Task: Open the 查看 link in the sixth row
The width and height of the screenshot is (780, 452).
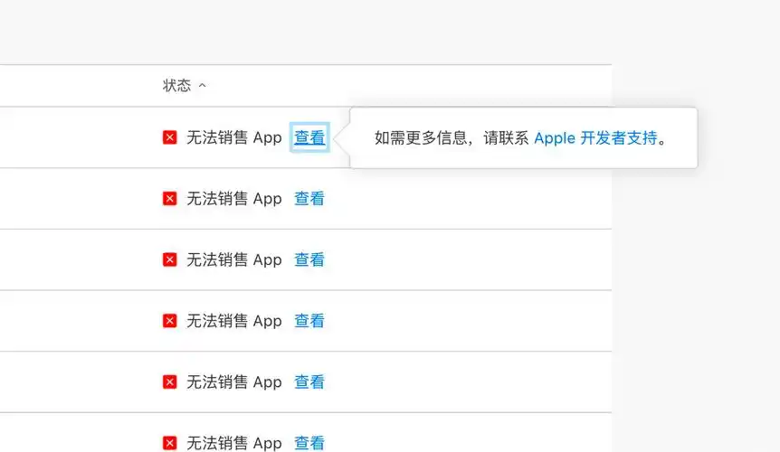Action: (309, 443)
